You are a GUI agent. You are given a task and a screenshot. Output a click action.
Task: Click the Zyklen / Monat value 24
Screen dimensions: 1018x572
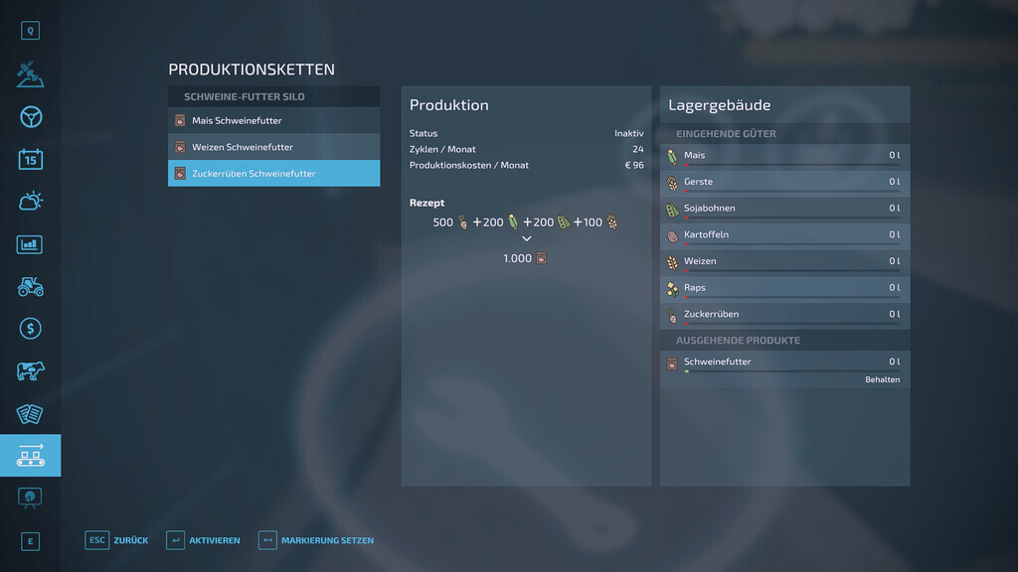(637, 149)
